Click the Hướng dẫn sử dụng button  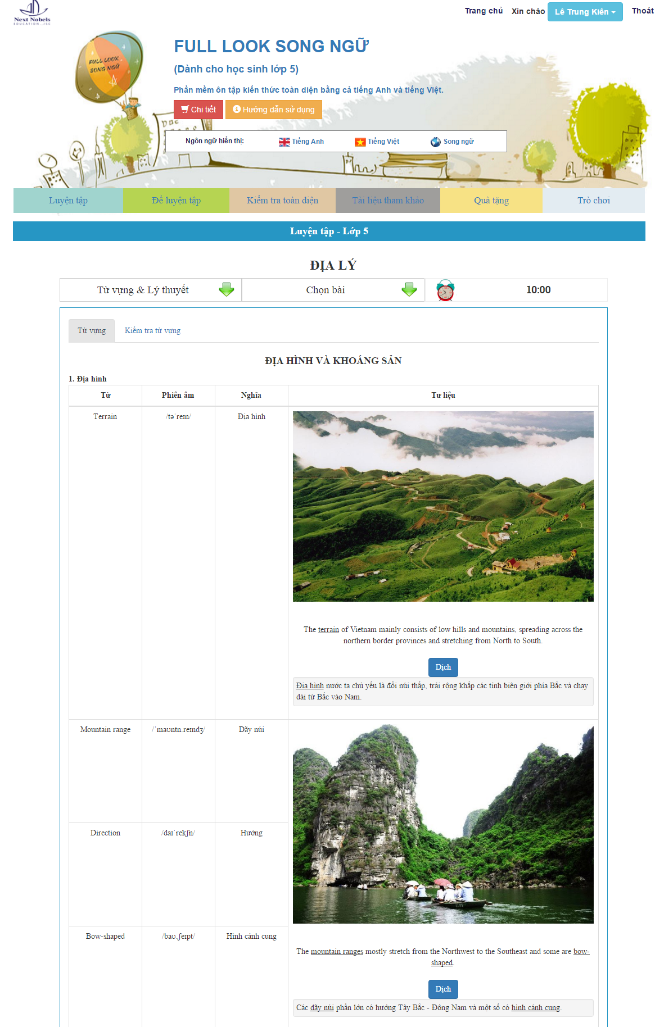[274, 110]
